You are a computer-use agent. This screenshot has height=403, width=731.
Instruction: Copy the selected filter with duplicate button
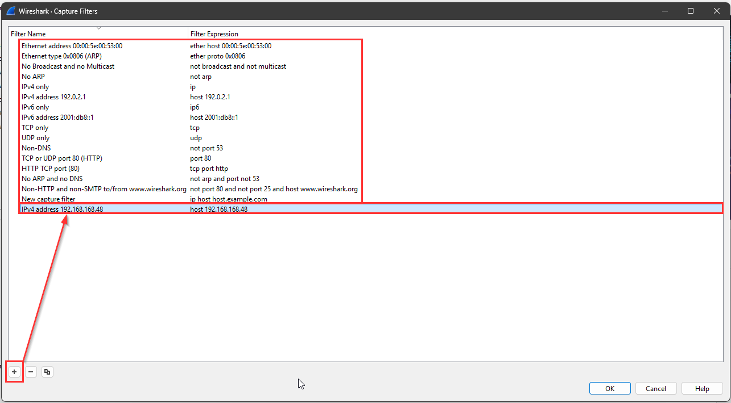(47, 372)
